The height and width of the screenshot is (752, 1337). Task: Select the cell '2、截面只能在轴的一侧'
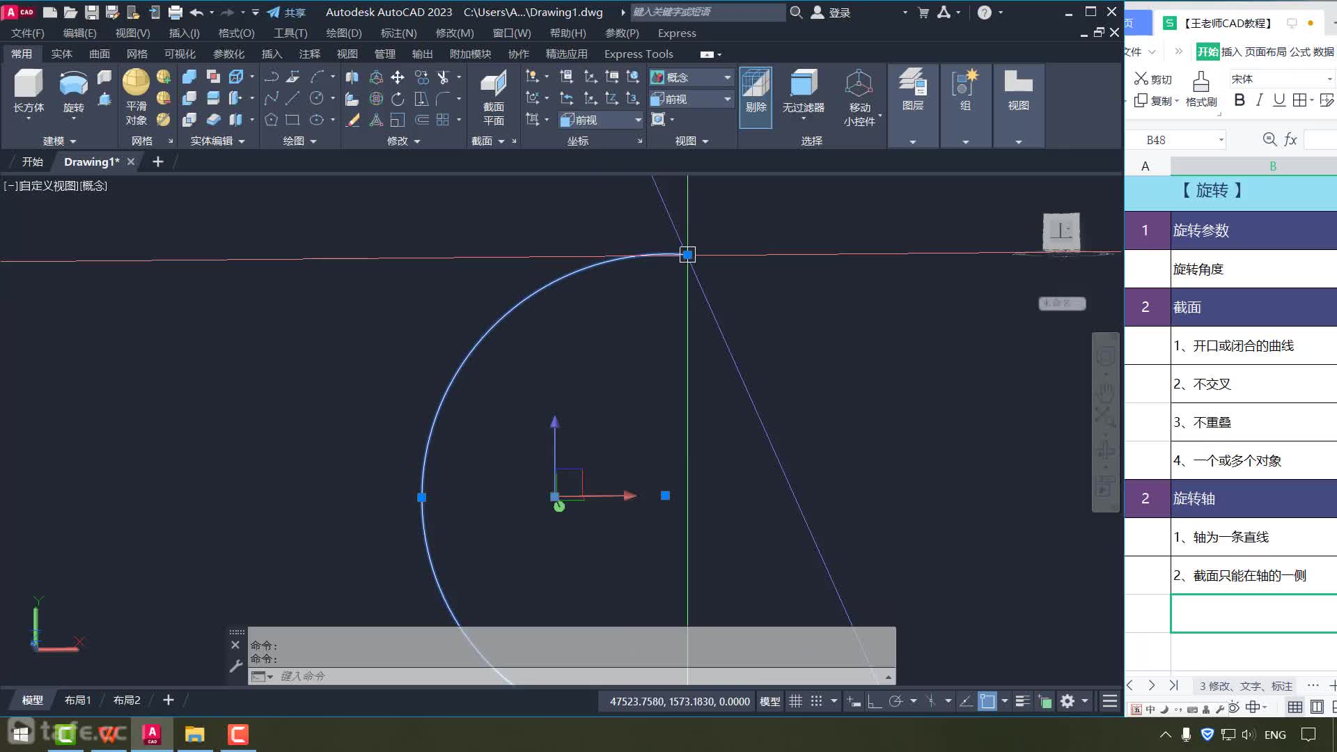[x=1253, y=575]
